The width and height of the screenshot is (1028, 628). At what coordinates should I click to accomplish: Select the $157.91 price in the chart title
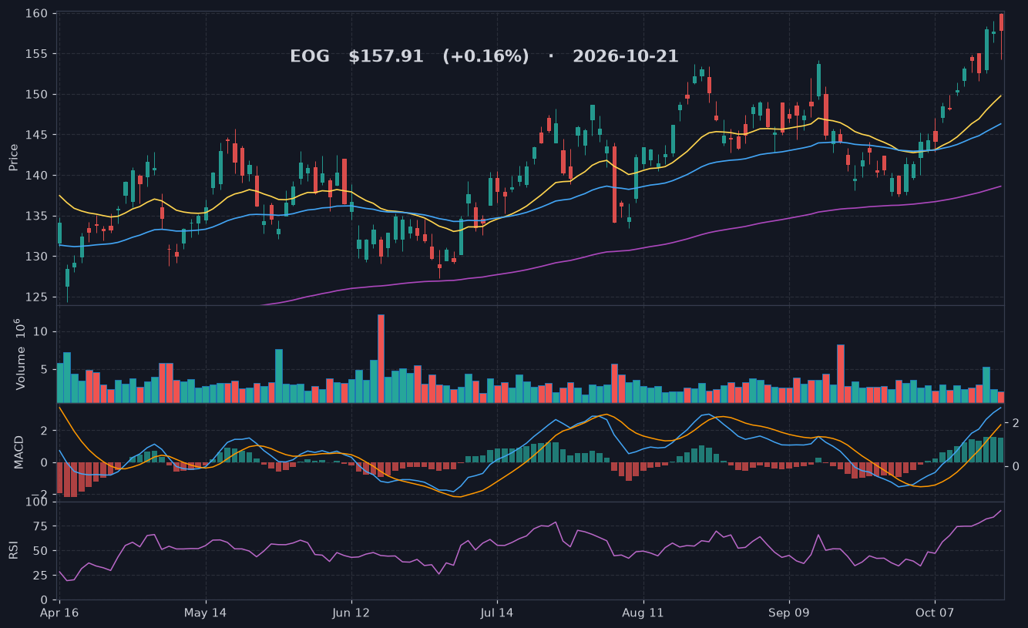386,57
